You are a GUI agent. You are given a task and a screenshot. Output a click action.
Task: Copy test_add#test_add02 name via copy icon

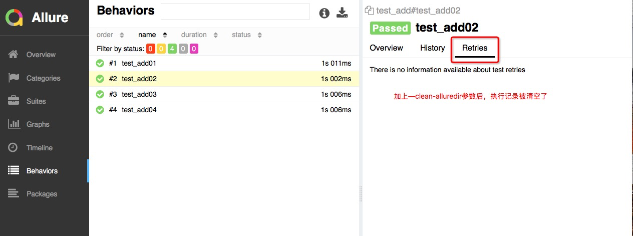coord(370,10)
